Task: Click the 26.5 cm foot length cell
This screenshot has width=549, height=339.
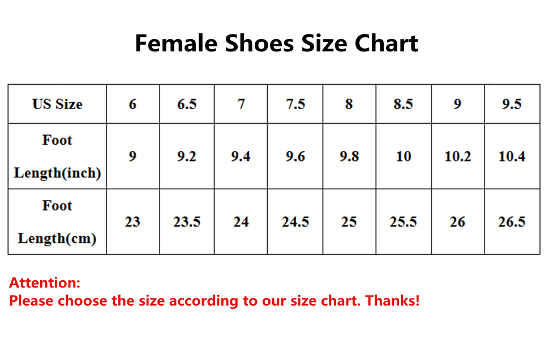Action: [x=512, y=222]
